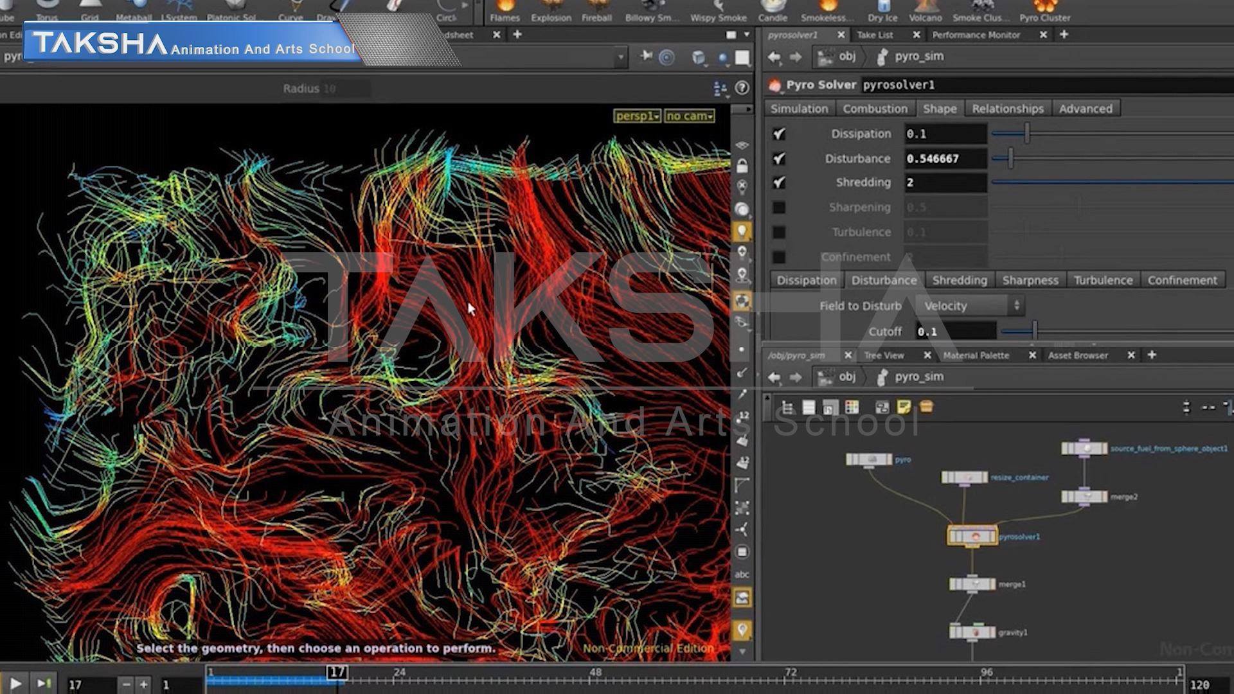Adjust the Disturbance slider handle
The height and width of the screenshot is (694, 1234).
1010,158
